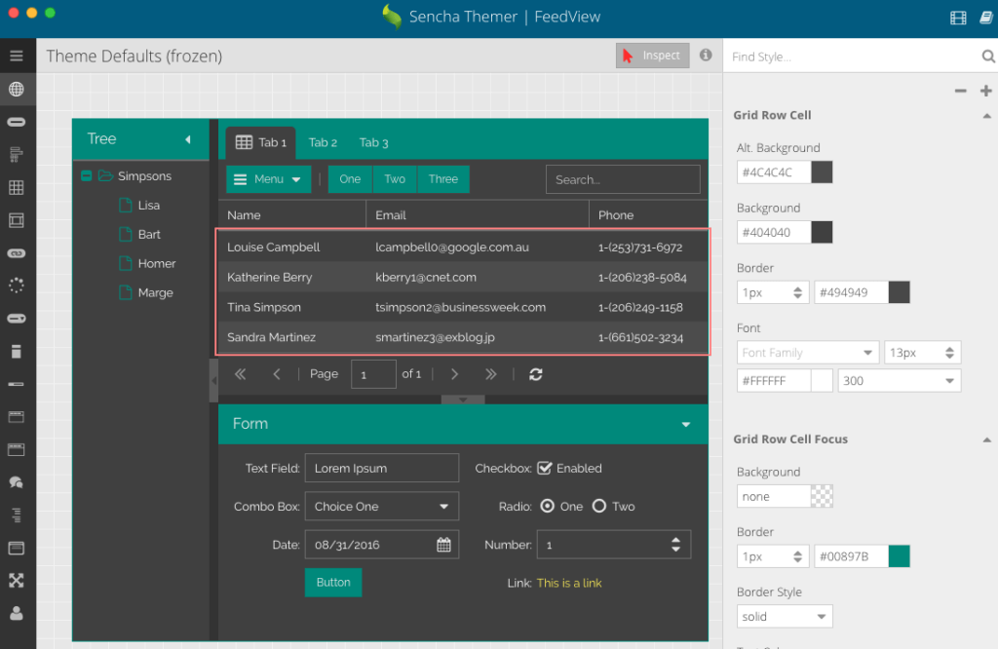Select the panel frame icon in sidebar

tap(17, 220)
